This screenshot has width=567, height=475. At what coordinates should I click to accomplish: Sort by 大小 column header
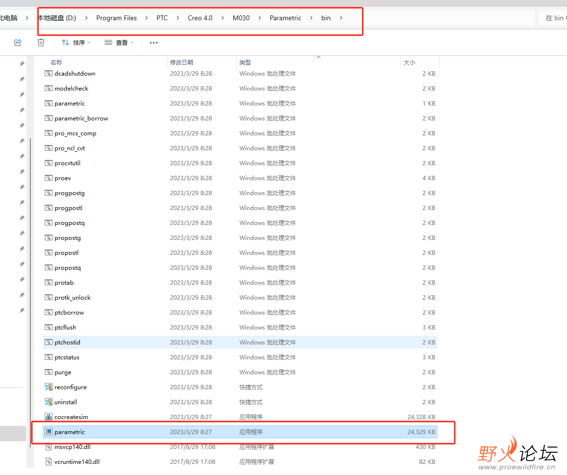[409, 63]
